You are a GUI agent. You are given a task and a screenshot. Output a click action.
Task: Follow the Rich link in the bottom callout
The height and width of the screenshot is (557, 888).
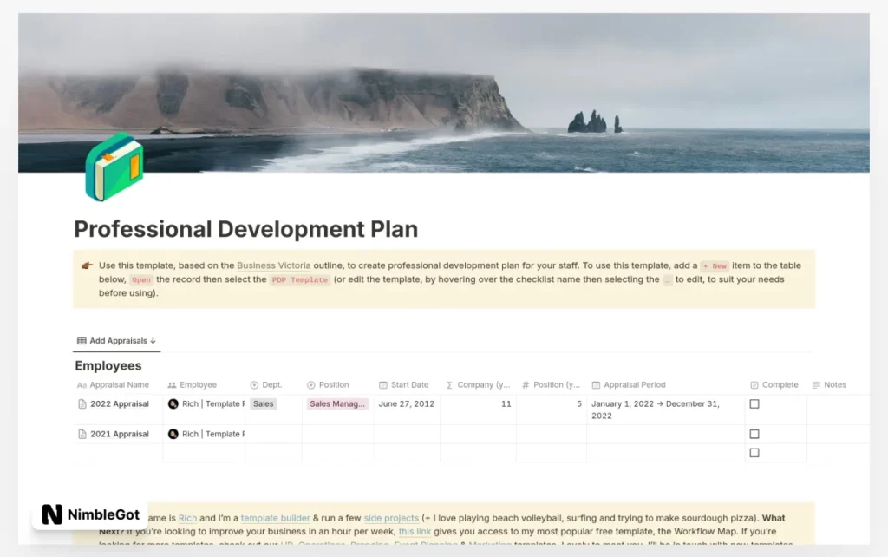[x=187, y=518]
